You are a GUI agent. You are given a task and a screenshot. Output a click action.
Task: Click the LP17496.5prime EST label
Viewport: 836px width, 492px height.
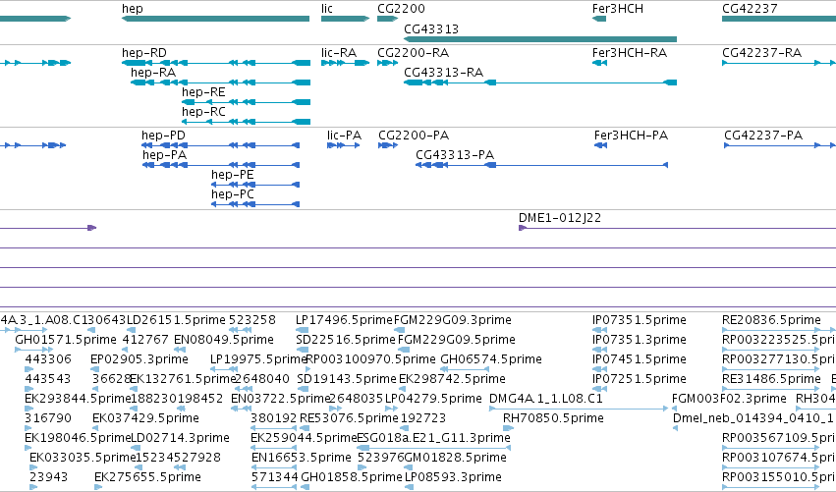point(344,320)
